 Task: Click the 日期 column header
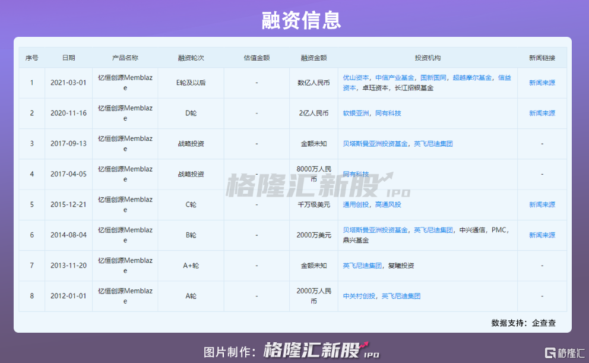pos(69,58)
